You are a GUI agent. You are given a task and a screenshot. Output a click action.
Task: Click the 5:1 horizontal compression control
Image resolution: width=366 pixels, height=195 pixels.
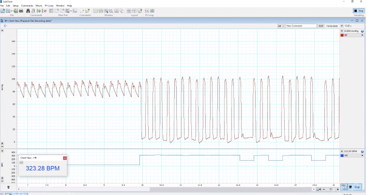tap(331, 189)
